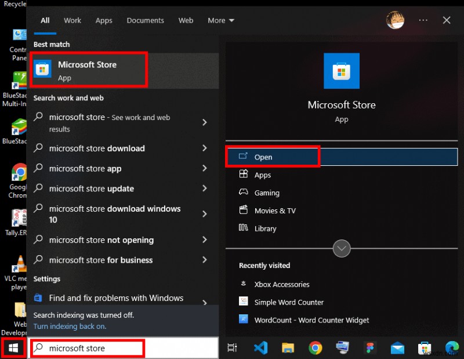Expand 'microsoft store update' suggestion arrow
Viewport: 464px width, 359px height.
pos(205,188)
